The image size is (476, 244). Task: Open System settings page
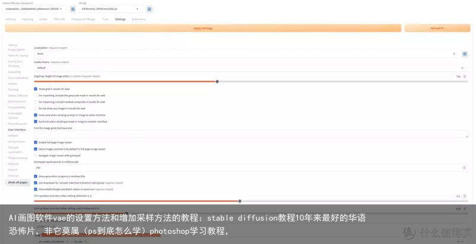tap(12, 84)
